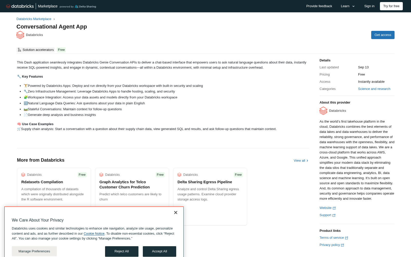Go to Databricks Marketplace breadcrumb
411x257 pixels.
(x=34, y=19)
